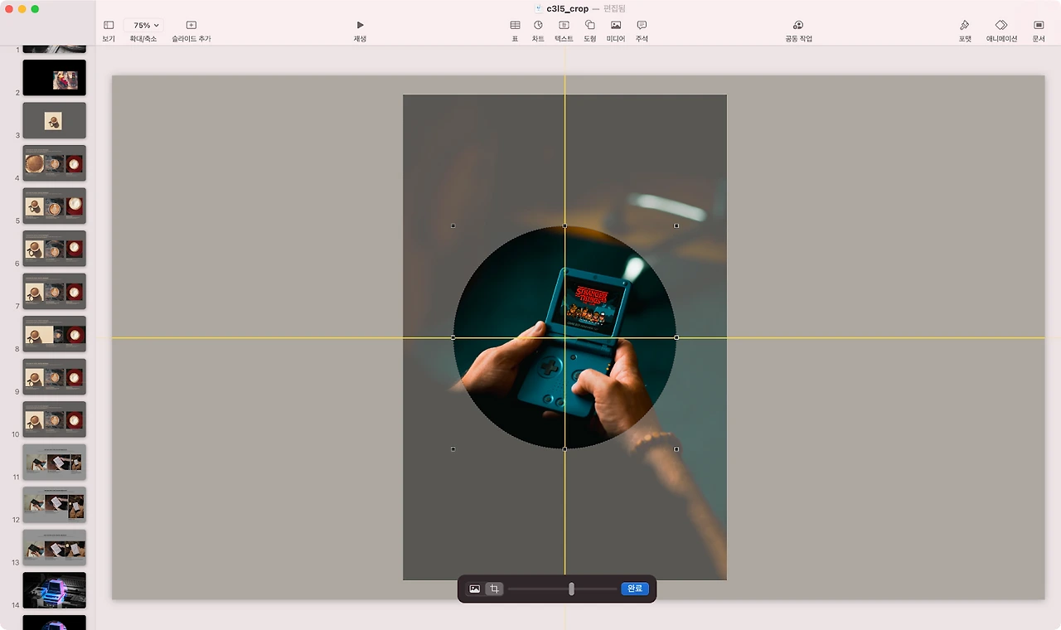Select slide 7 thumbnail in navigator
Image resolution: width=1061 pixels, height=630 pixels.
(x=54, y=292)
